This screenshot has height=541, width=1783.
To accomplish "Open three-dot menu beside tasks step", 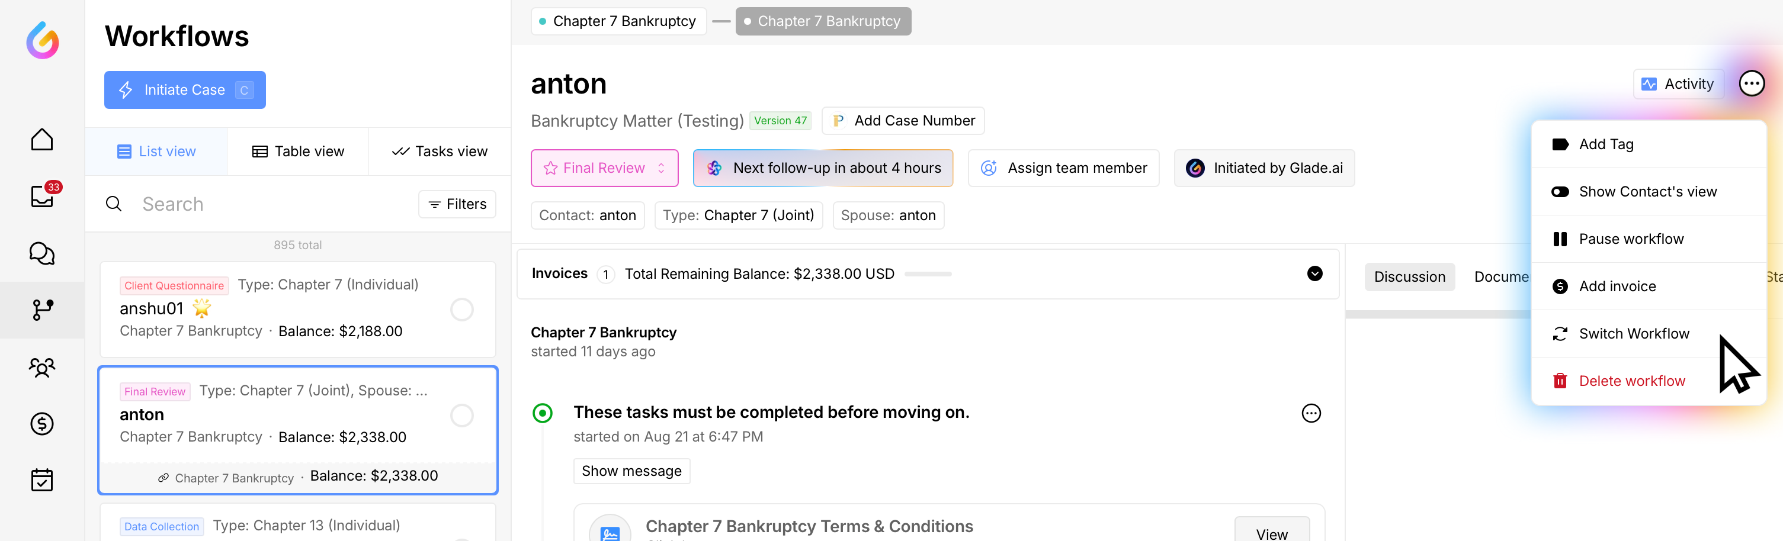I will coord(1311,414).
